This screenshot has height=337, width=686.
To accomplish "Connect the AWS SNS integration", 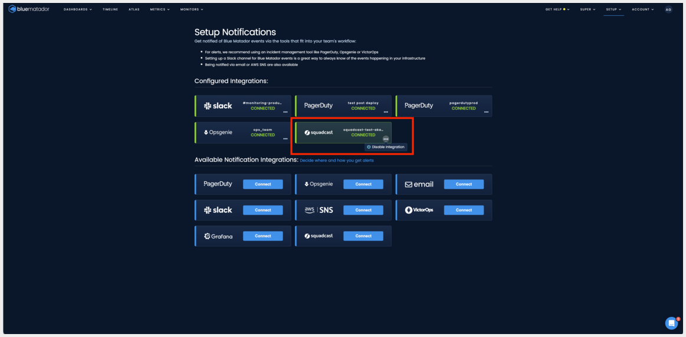I will pos(363,210).
